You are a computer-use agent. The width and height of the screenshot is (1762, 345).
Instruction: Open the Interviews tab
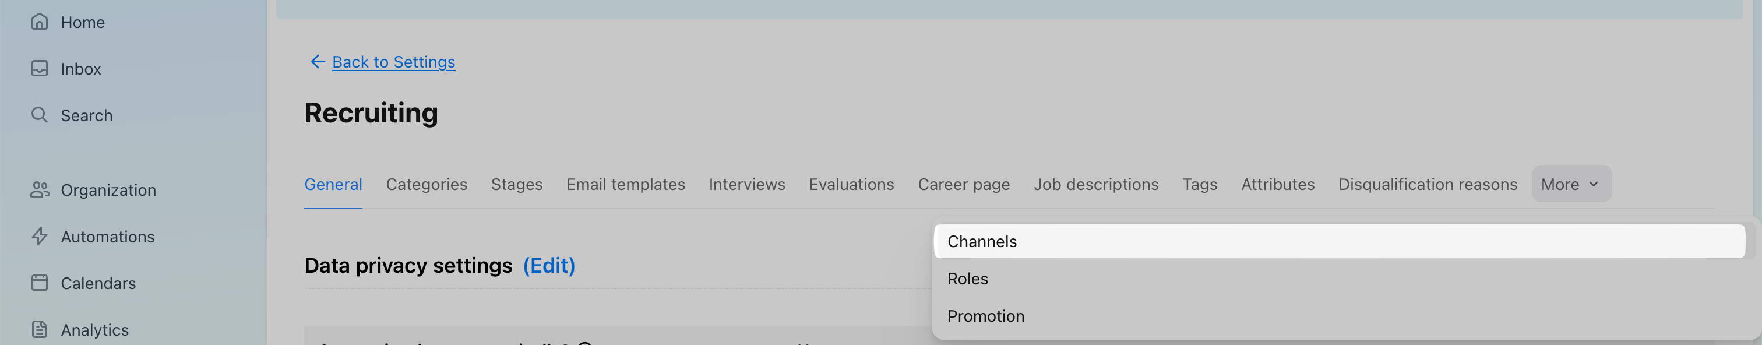point(746,184)
